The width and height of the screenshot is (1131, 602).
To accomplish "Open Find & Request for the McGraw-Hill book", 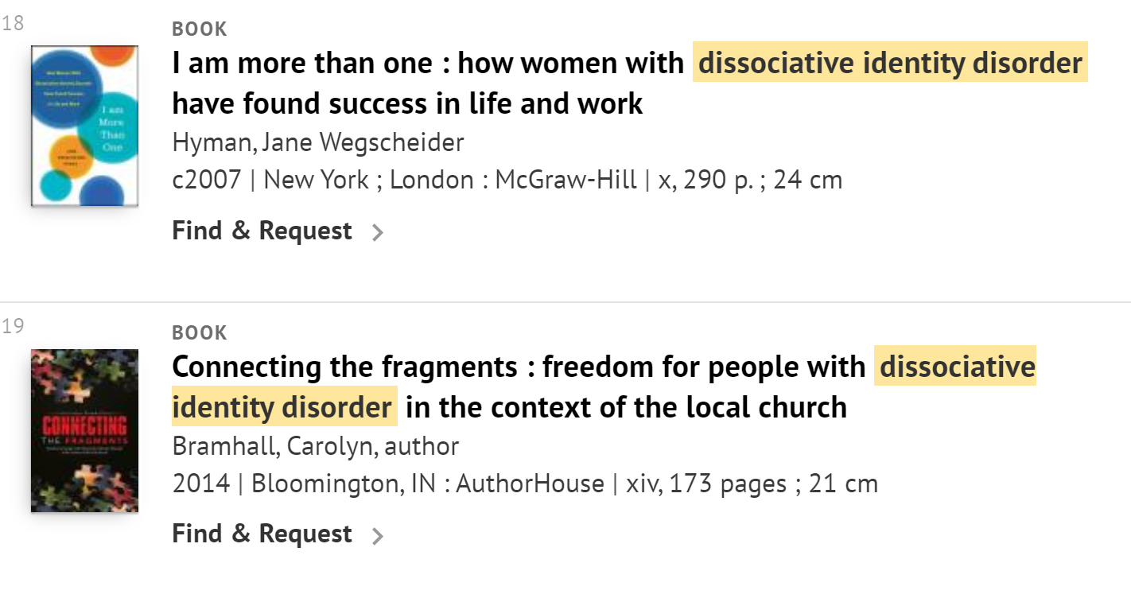I will click(x=262, y=231).
